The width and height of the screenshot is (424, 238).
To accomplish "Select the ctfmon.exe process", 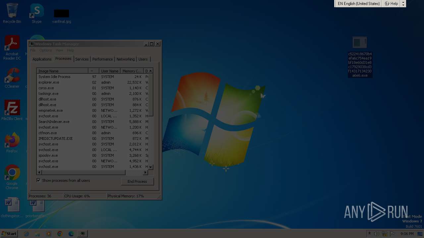I will (x=92, y=133).
